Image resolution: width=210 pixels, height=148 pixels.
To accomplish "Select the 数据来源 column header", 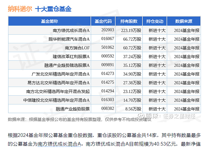I will pos(184,21).
